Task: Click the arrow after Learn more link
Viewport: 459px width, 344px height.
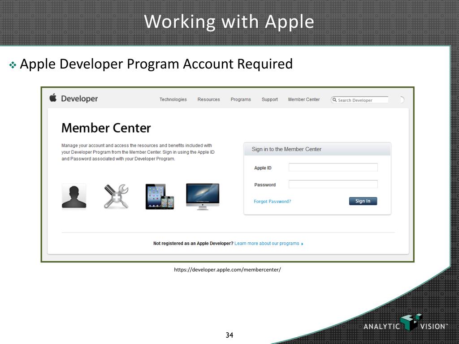Action: click(302, 244)
